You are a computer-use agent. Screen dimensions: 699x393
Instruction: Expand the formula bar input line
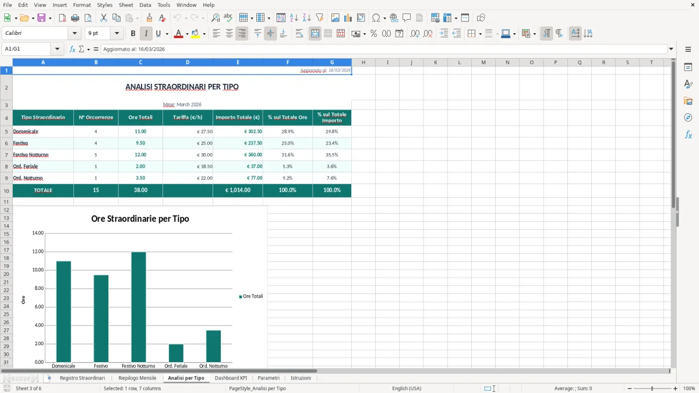tap(671, 49)
